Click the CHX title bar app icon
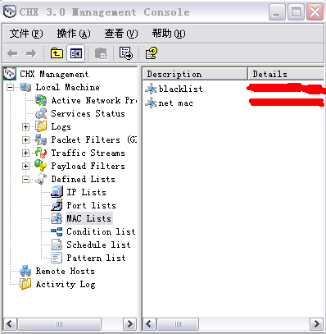326x334 pixels. click(x=10, y=12)
